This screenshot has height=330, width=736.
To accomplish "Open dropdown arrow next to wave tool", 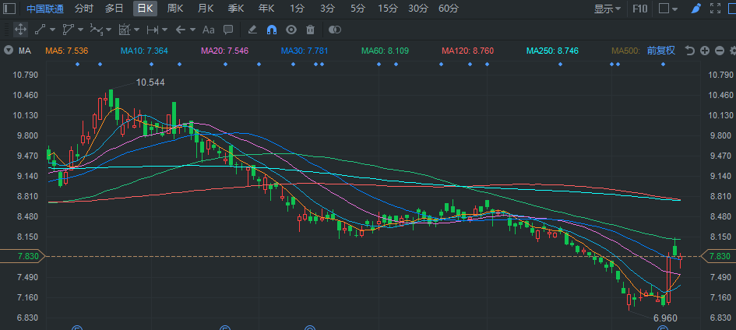I will coord(108,30).
